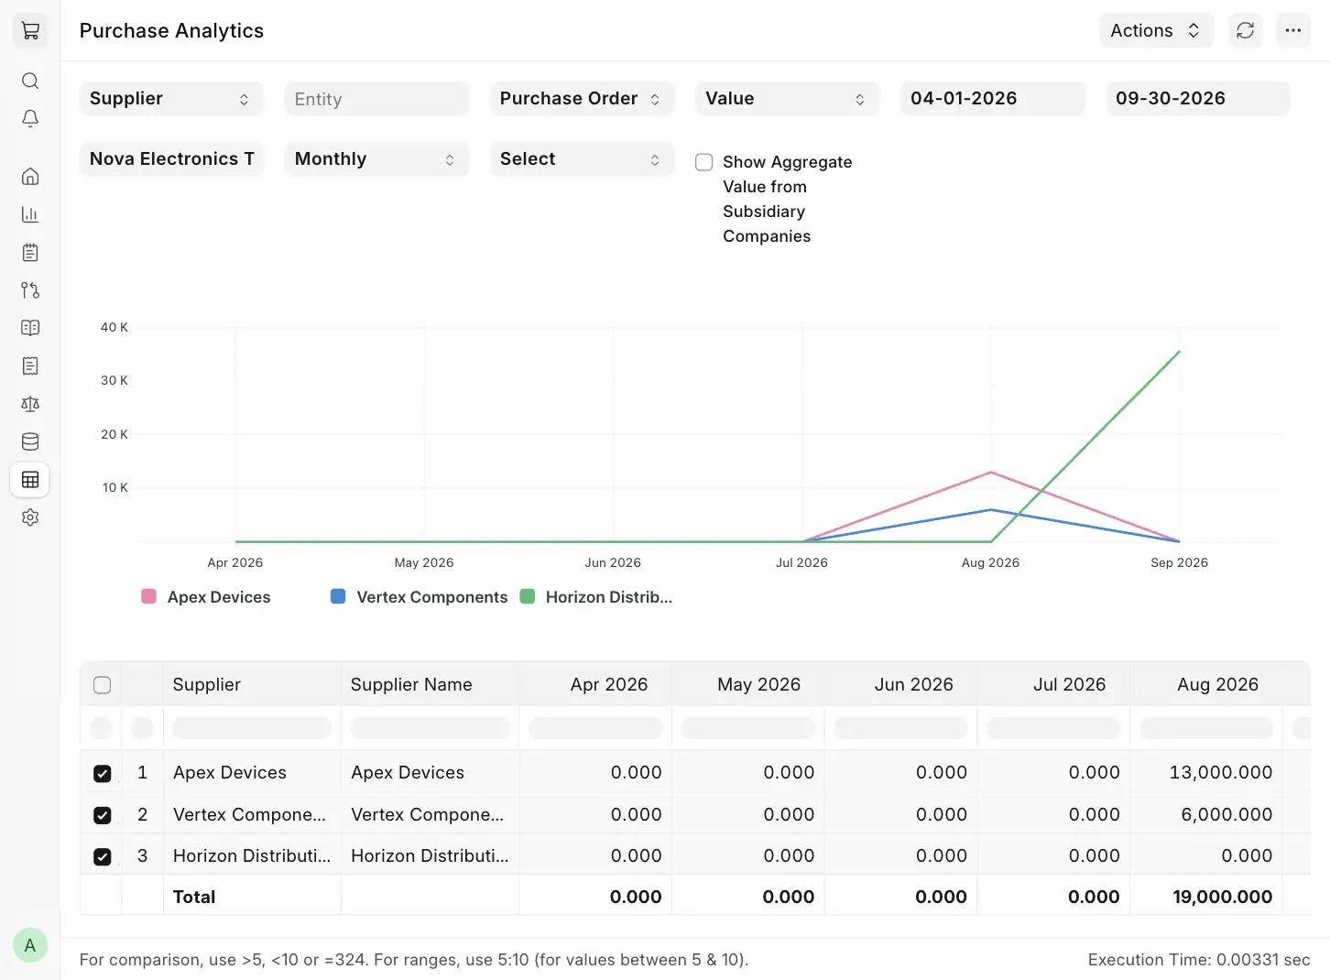Screen dimensions: 1330x980
Task: Open the three-dot more options menu
Action: [x=1292, y=30]
